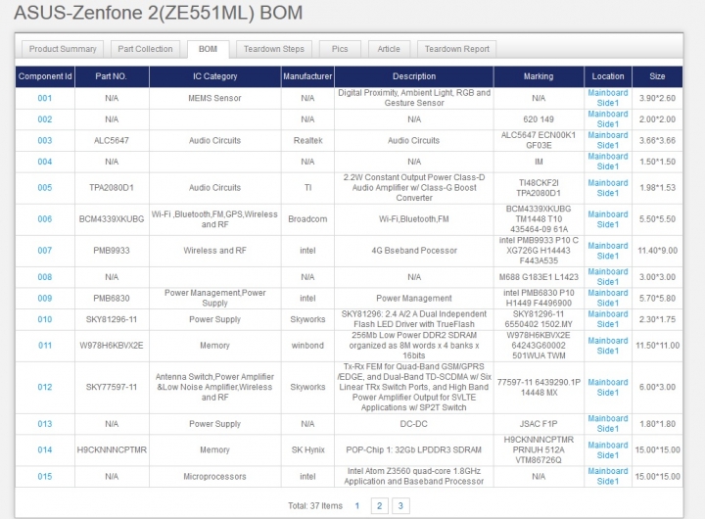The width and height of the screenshot is (705, 519).
Task: Open component 010 link
Action: [44, 319]
